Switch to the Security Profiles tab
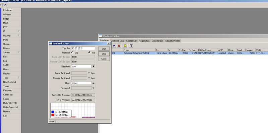The image size is (268, 133). tap(173, 41)
